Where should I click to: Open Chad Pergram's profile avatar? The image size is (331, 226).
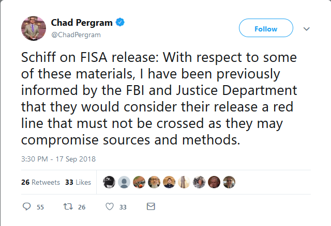tap(34, 28)
